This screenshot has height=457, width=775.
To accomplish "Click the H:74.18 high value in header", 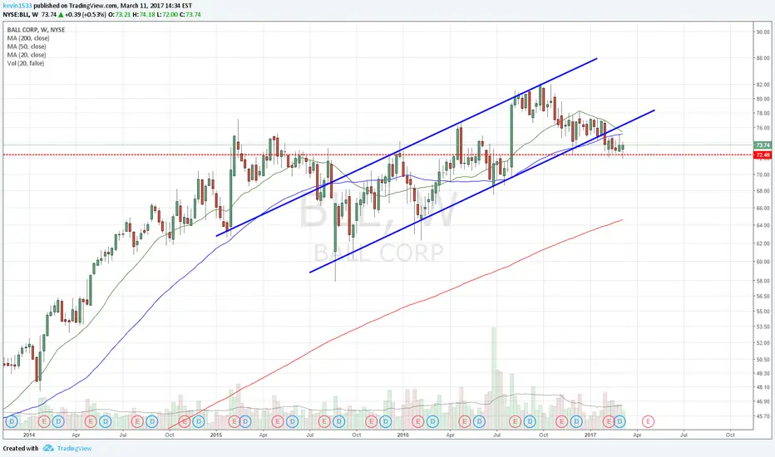I will coord(145,14).
